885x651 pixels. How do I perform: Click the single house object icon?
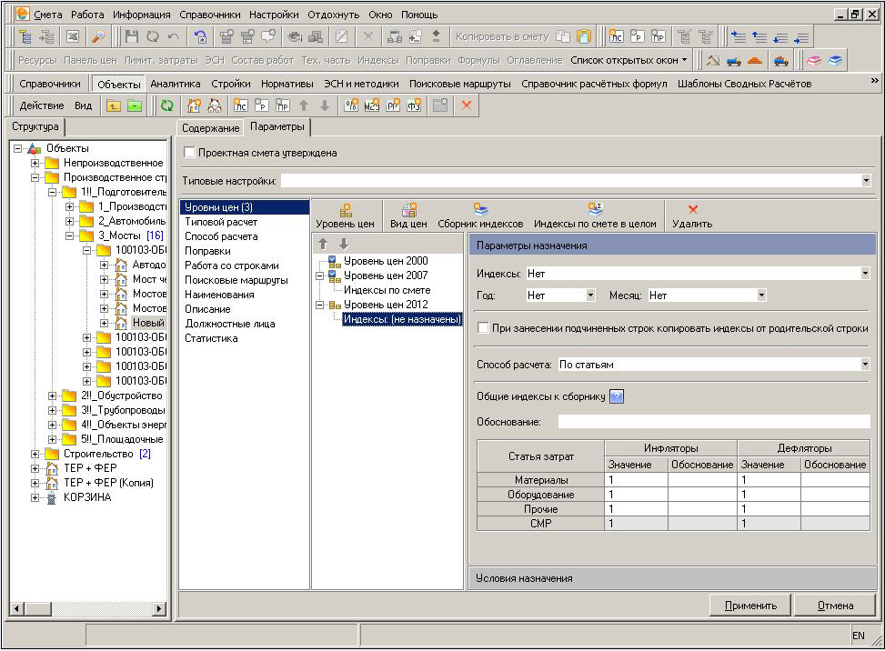pos(194,105)
